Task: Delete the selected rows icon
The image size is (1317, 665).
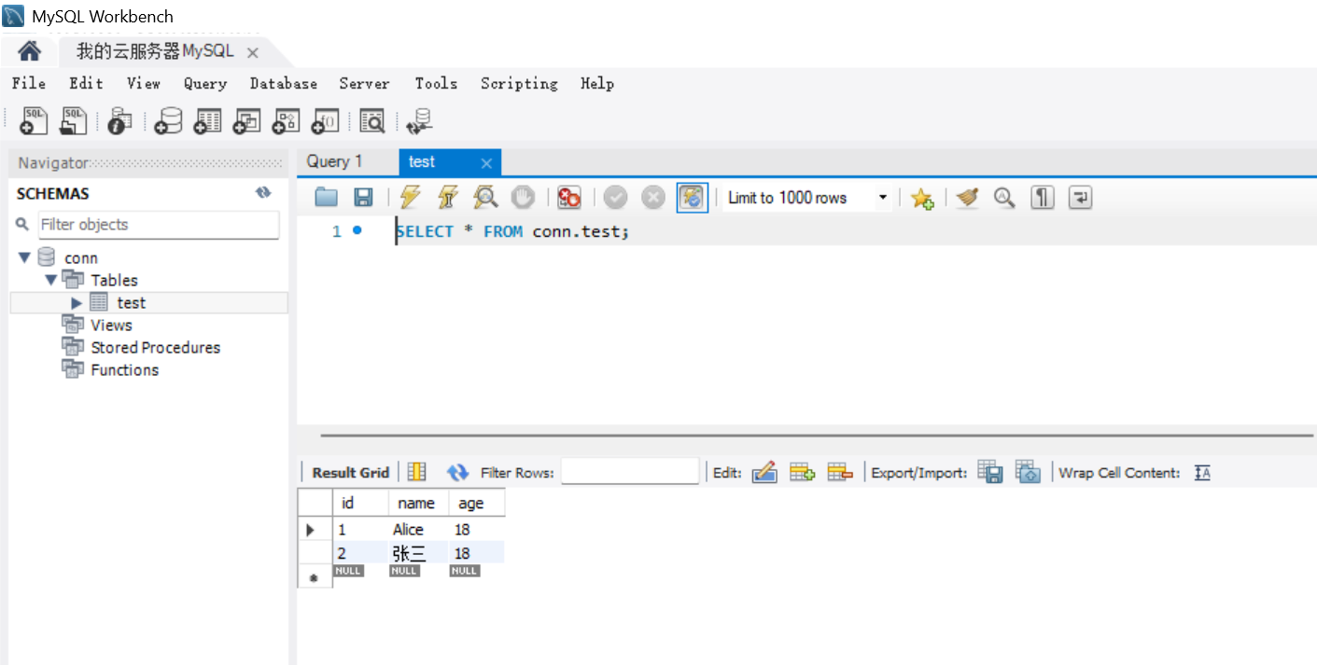Action: (840, 472)
